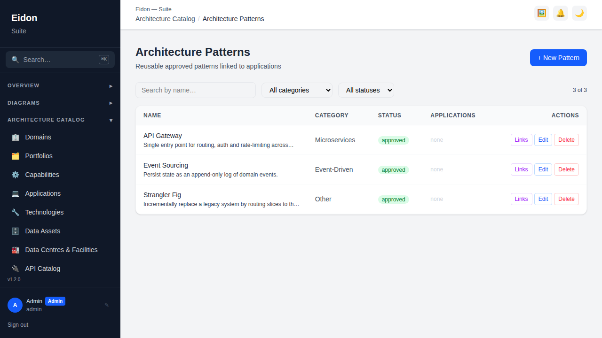Image resolution: width=602 pixels, height=338 pixels.
Task: Open Data Centres & Facilities
Action: (x=60, y=250)
